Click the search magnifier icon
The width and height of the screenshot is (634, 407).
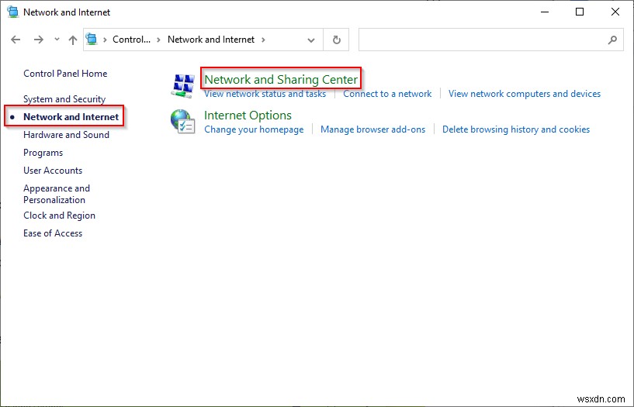coord(612,40)
